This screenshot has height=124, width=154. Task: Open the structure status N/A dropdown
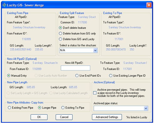click(78, 50)
